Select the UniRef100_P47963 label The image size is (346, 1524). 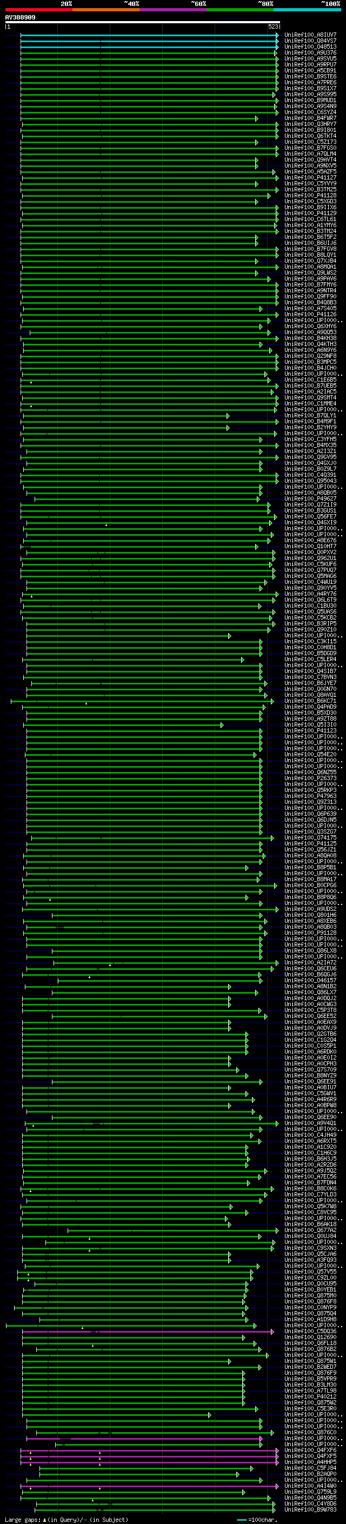click(x=310, y=796)
